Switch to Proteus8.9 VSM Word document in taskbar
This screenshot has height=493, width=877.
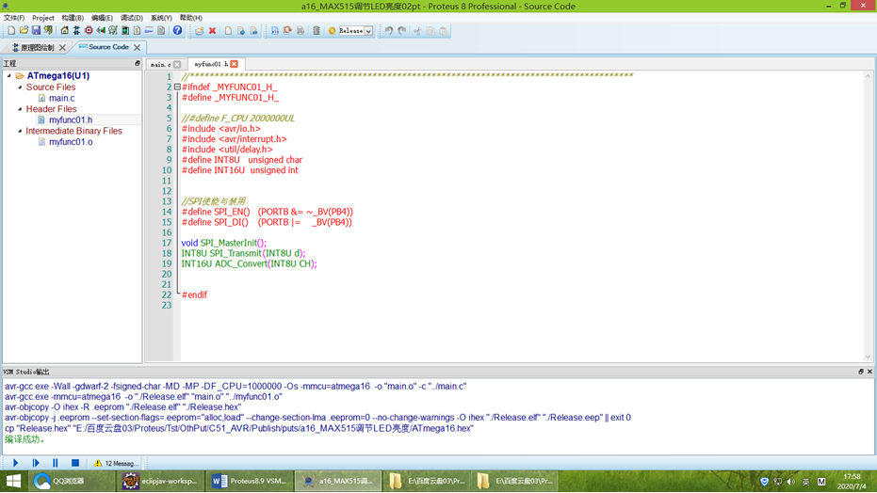(250, 481)
